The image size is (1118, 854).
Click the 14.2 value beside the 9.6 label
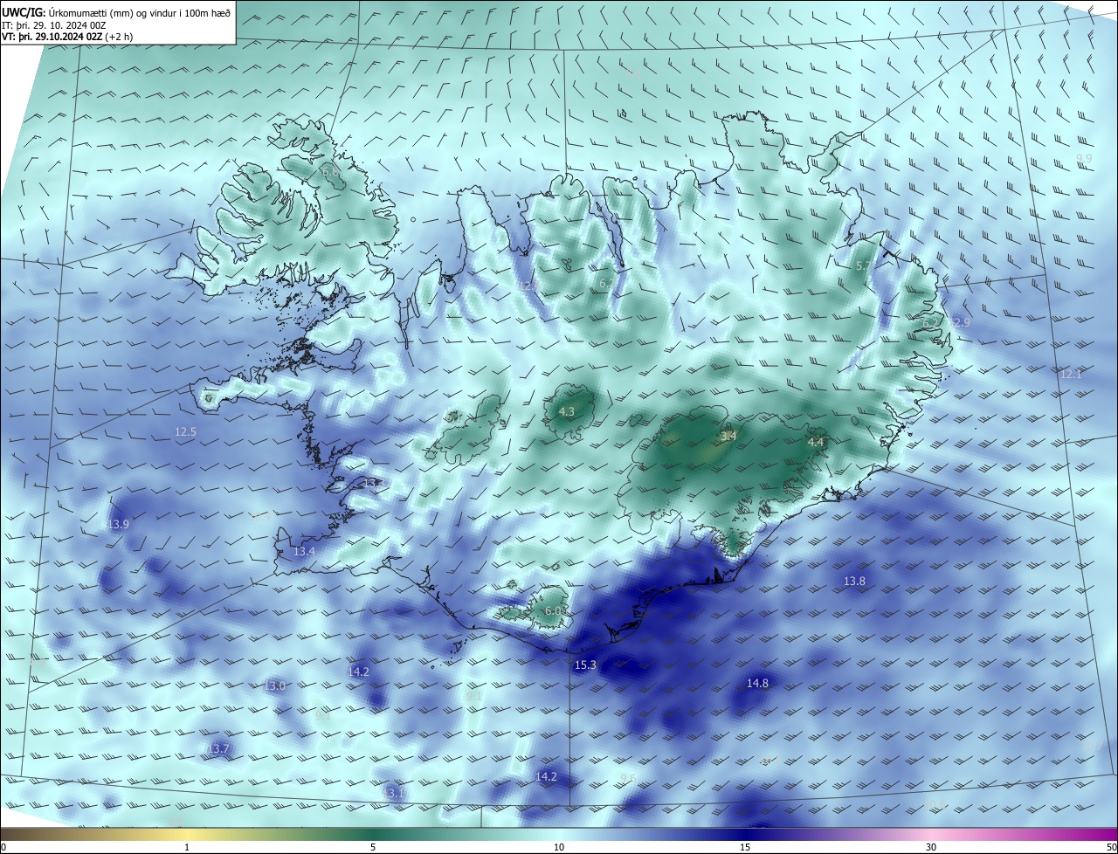(546, 775)
